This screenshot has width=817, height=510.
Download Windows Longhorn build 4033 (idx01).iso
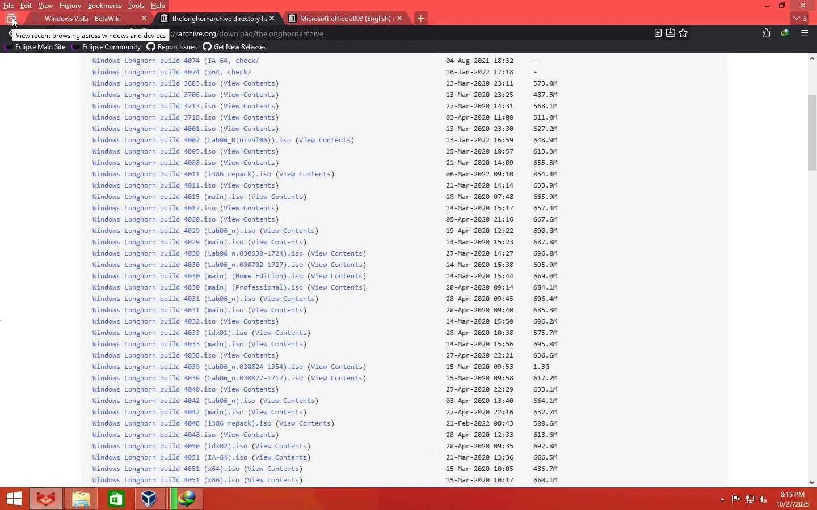coord(170,333)
